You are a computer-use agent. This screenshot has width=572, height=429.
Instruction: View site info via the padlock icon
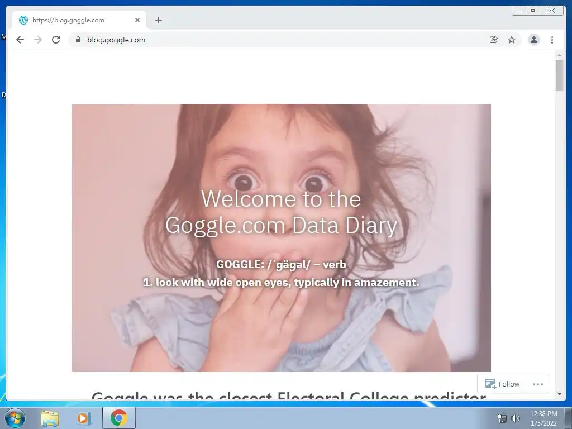click(x=78, y=40)
